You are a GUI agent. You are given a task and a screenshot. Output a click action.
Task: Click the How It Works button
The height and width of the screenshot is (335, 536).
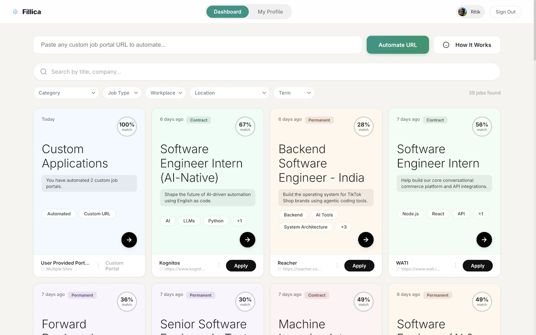(467, 45)
